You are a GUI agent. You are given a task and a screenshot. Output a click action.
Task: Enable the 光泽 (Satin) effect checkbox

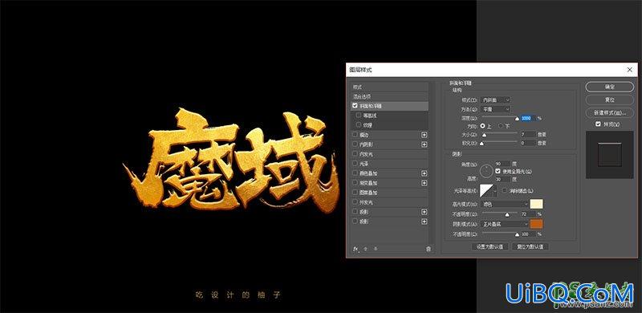tap(355, 164)
